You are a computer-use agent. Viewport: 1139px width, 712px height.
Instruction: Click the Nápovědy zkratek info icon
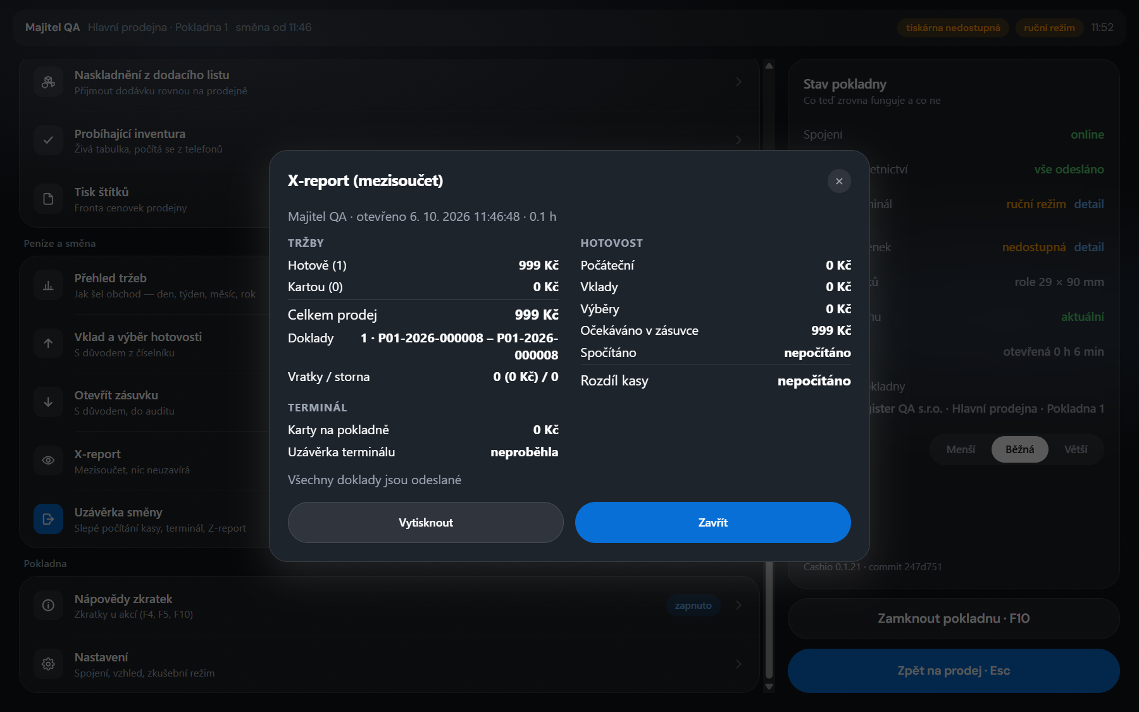[48, 606]
